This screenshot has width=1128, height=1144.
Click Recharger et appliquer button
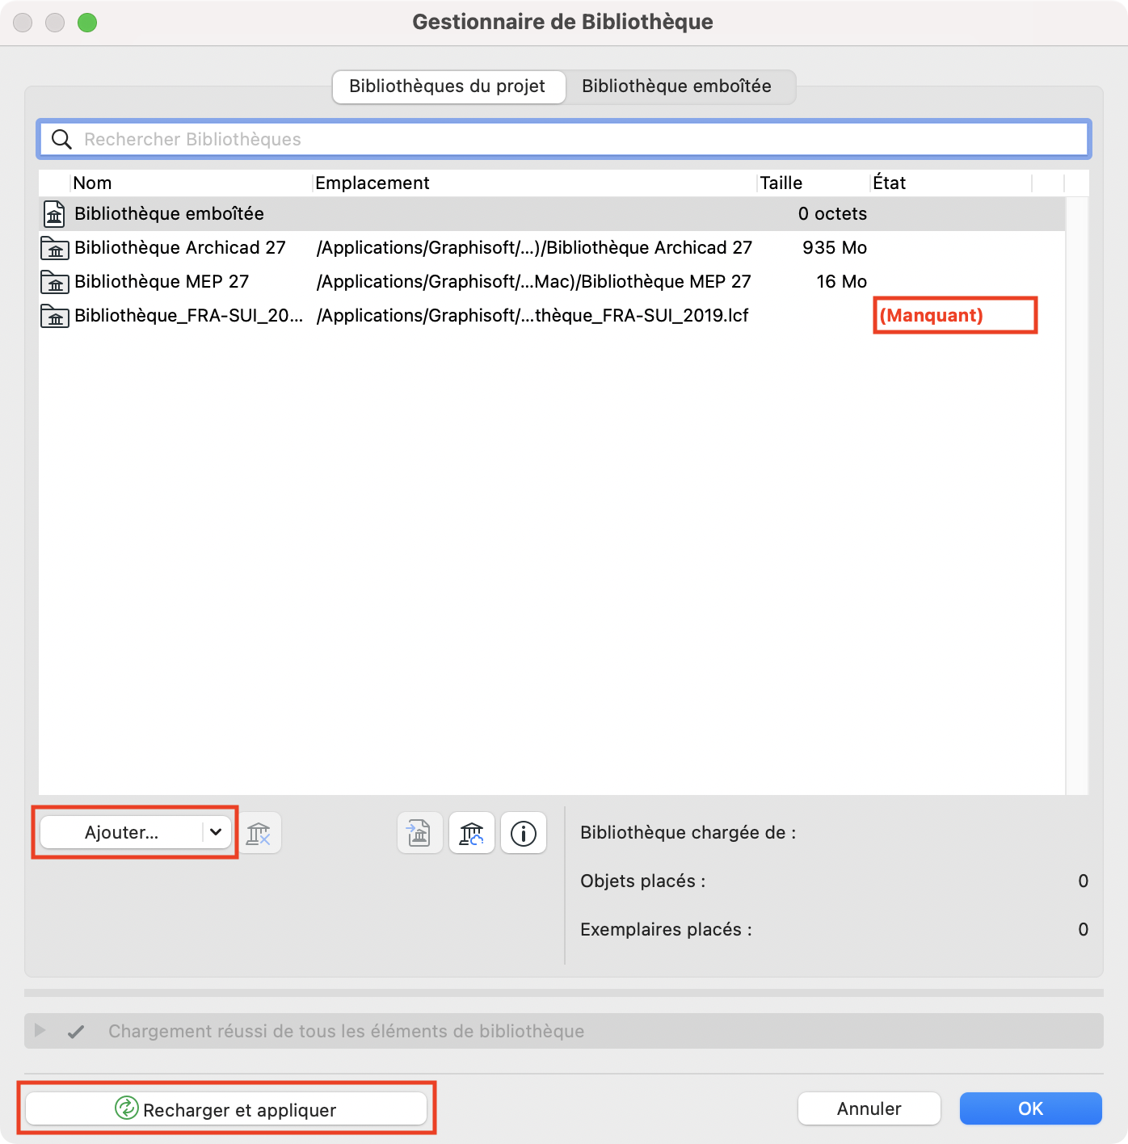[226, 1108]
